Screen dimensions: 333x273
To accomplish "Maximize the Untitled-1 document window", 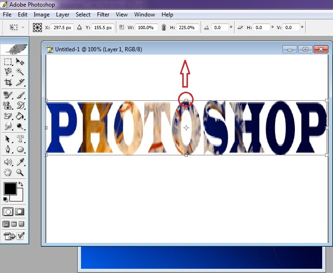I will (305, 49).
